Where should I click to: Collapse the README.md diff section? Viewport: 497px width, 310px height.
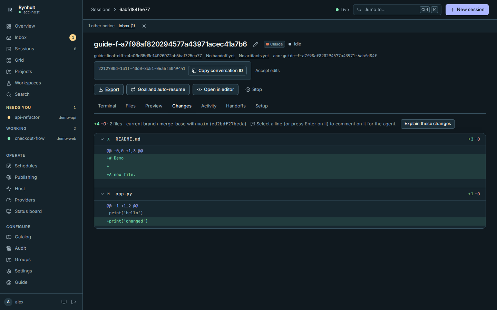pos(102,139)
